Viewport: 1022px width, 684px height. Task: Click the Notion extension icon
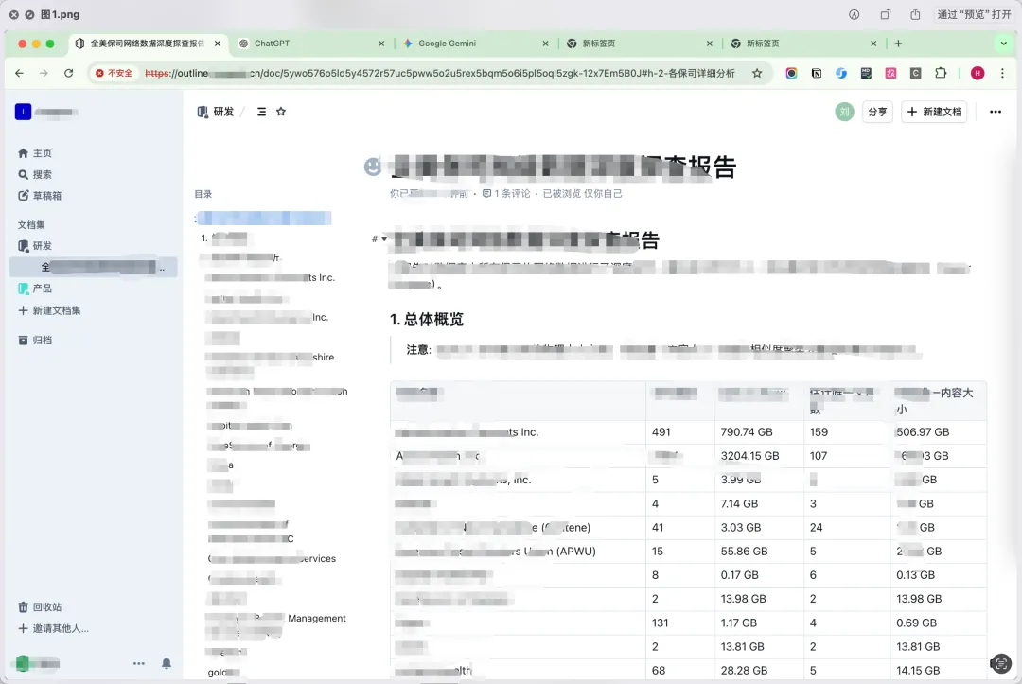(x=816, y=73)
